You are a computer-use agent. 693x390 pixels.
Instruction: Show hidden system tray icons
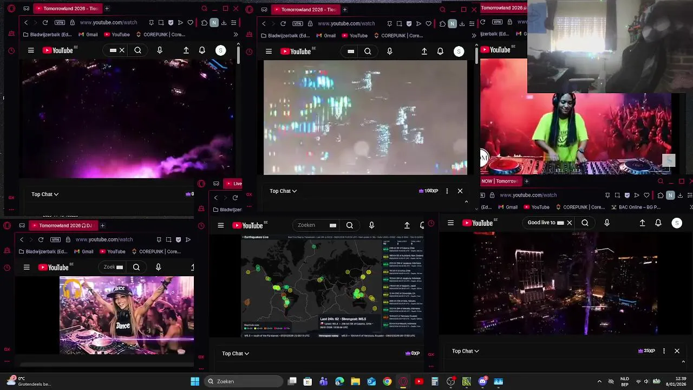(x=599, y=381)
